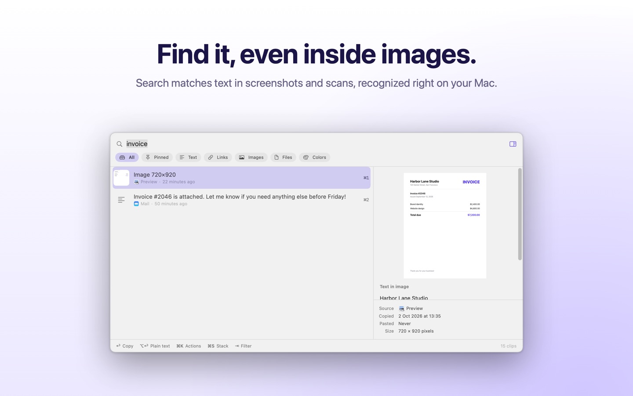Click the "Text in image" heading
The width and height of the screenshot is (633, 396).
coord(394,286)
